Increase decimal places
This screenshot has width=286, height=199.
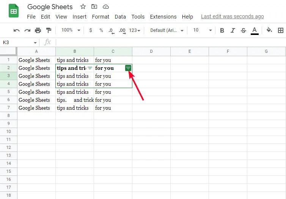point(122,30)
